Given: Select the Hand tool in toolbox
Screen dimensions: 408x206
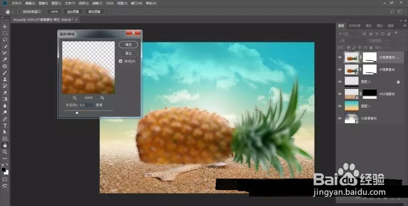Looking at the screenshot, I should pyautogui.click(x=4, y=145).
